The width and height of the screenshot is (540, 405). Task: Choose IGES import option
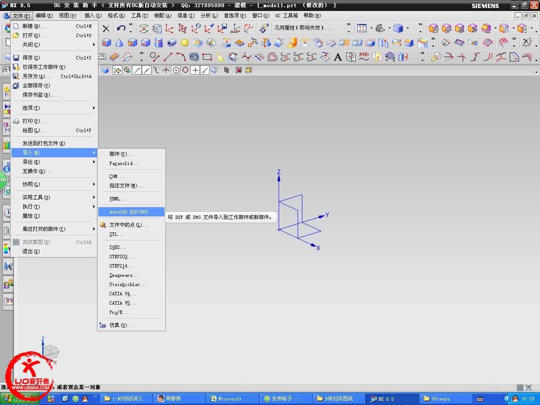[131, 248]
